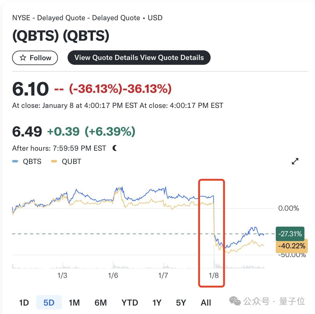Viewport: 315px width, 314px height.
Task: Switch the chart to 6M range
Action: [100, 303]
